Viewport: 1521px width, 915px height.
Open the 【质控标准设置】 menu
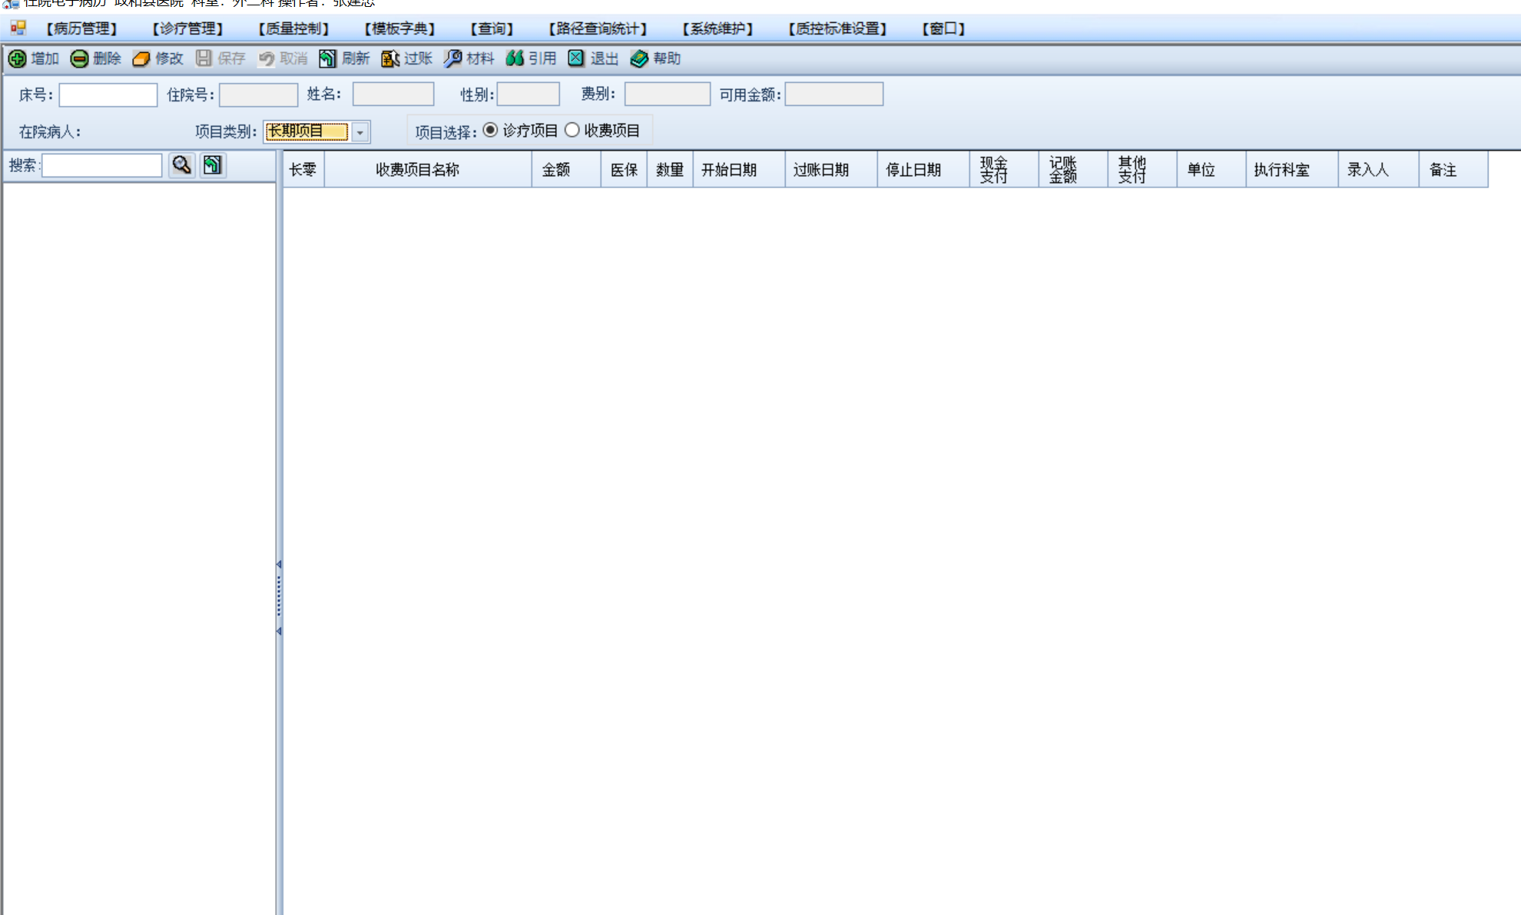click(x=837, y=28)
